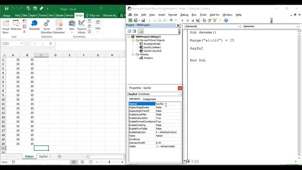
Task: Click the zoom in plus button
Action: point(122,162)
